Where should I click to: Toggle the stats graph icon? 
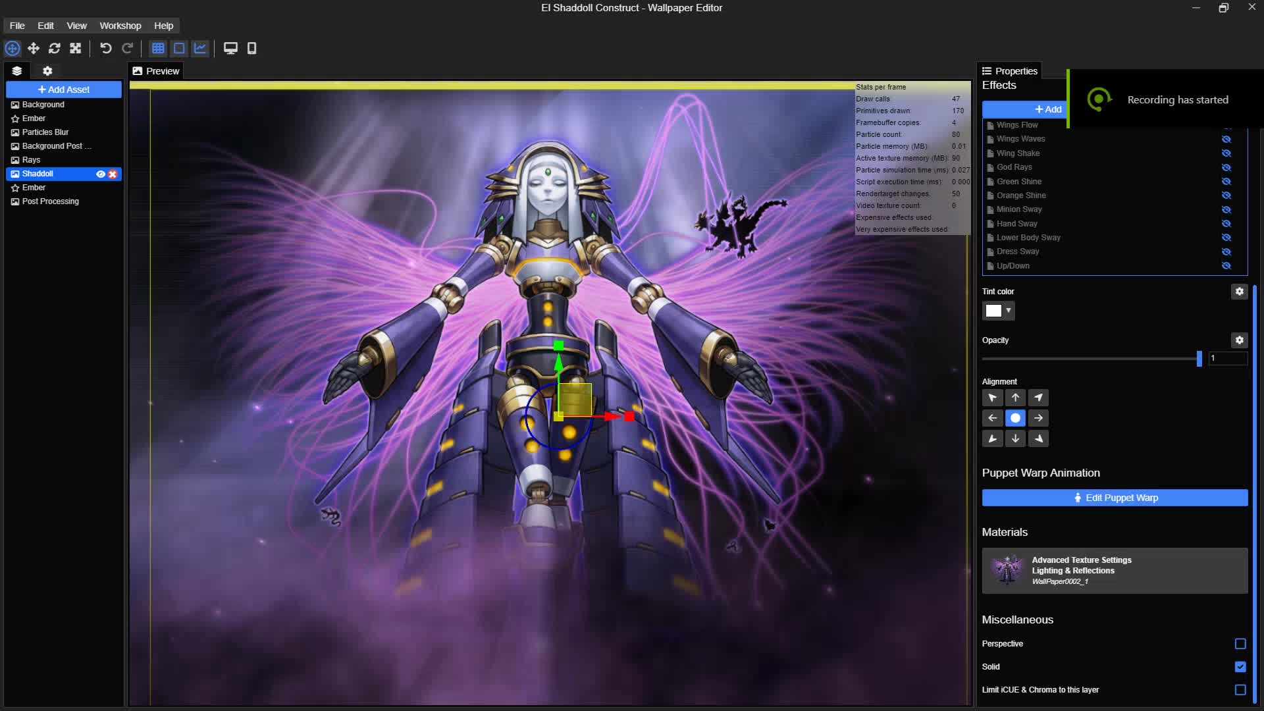pyautogui.click(x=200, y=48)
